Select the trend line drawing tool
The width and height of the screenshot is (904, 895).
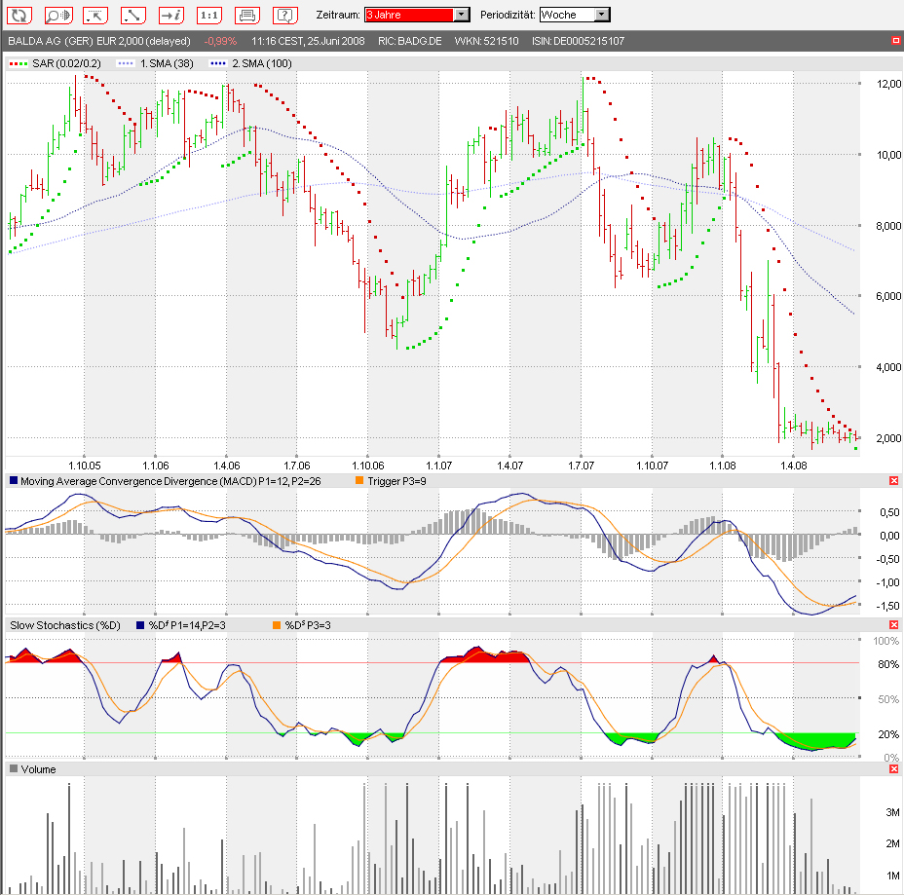click(133, 15)
